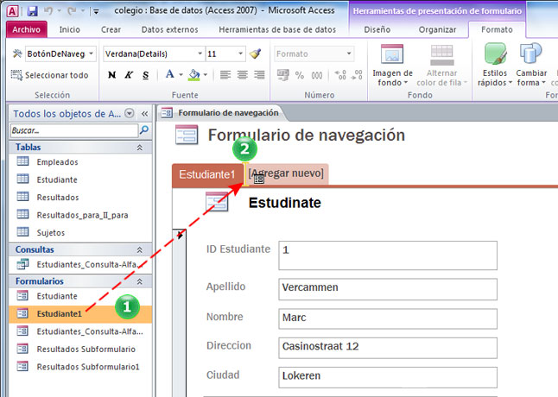Switch to the Diseño tab
The width and height of the screenshot is (558, 397).
click(377, 29)
